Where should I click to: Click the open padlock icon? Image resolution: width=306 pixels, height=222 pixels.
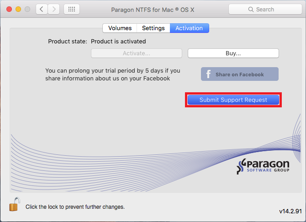click(x=15, y=204)
